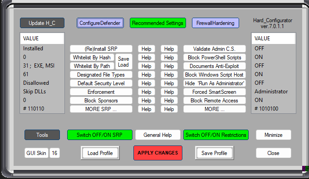Click the right VALUE column header
This screenshot has width=309, height=179.
(x=273, y=39)
